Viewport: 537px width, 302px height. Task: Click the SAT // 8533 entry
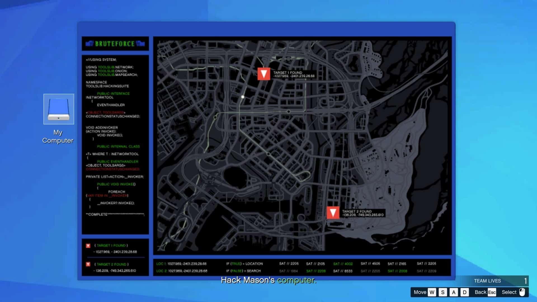point(343,271)
